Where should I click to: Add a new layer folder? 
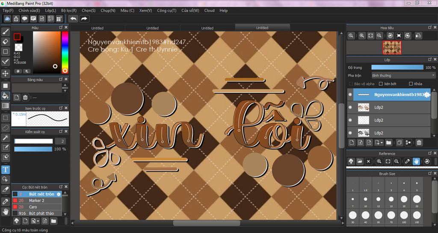click(x=388, y=143)
